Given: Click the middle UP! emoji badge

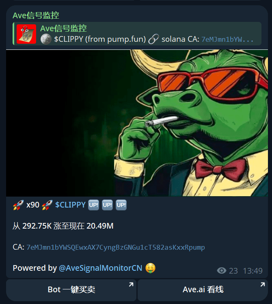Looking at the screenshot, I should coord(107,205).
